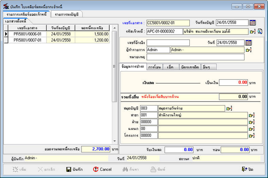The width and height of the screenshot is (268, 178).
Task: Minimize the window
Action: 237,7
